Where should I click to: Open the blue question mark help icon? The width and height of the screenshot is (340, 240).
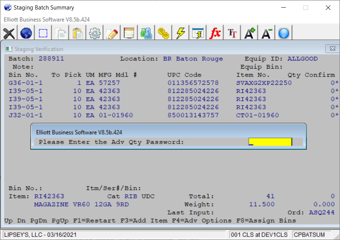(x=284, y=33)
